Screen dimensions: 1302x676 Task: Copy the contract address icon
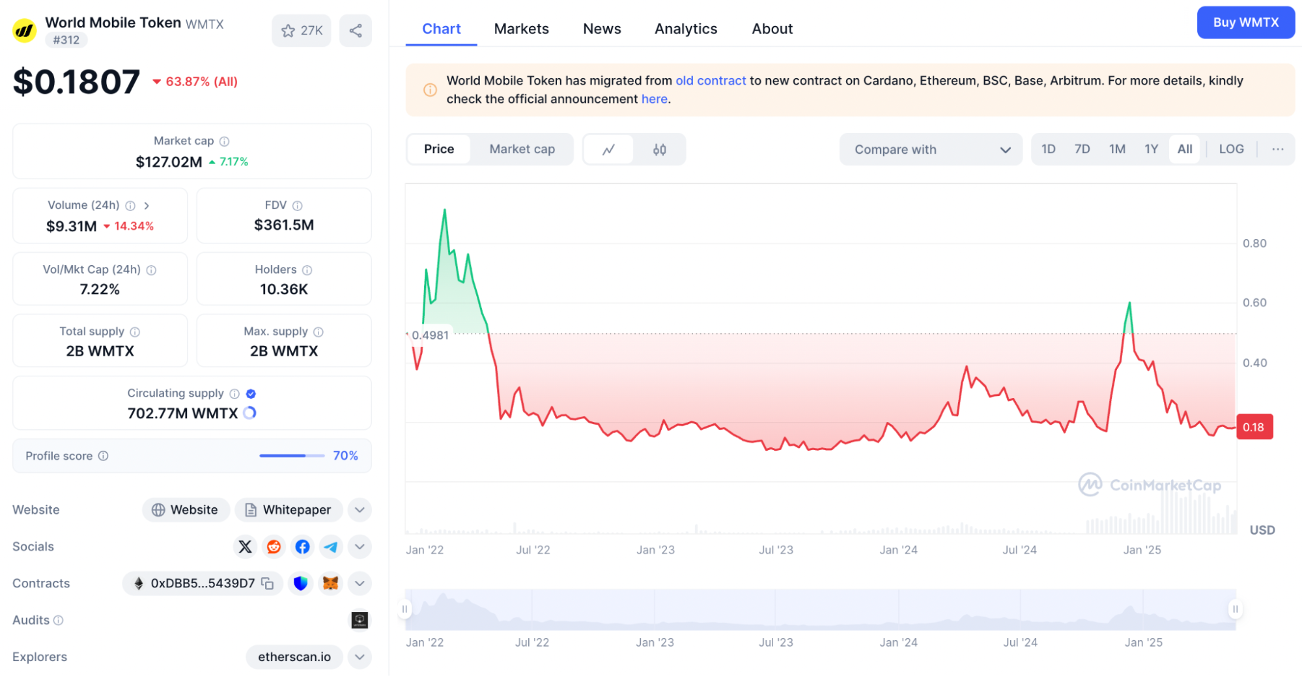click(267, 584)
